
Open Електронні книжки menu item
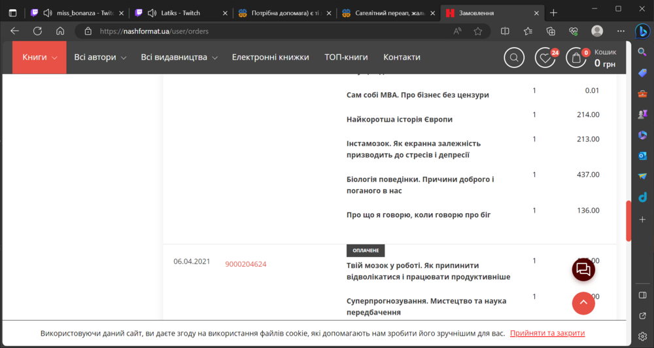click(270, 57)
